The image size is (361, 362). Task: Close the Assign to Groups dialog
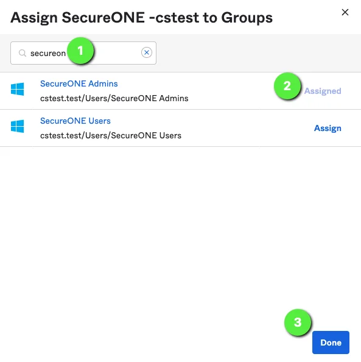coord(345,12)
